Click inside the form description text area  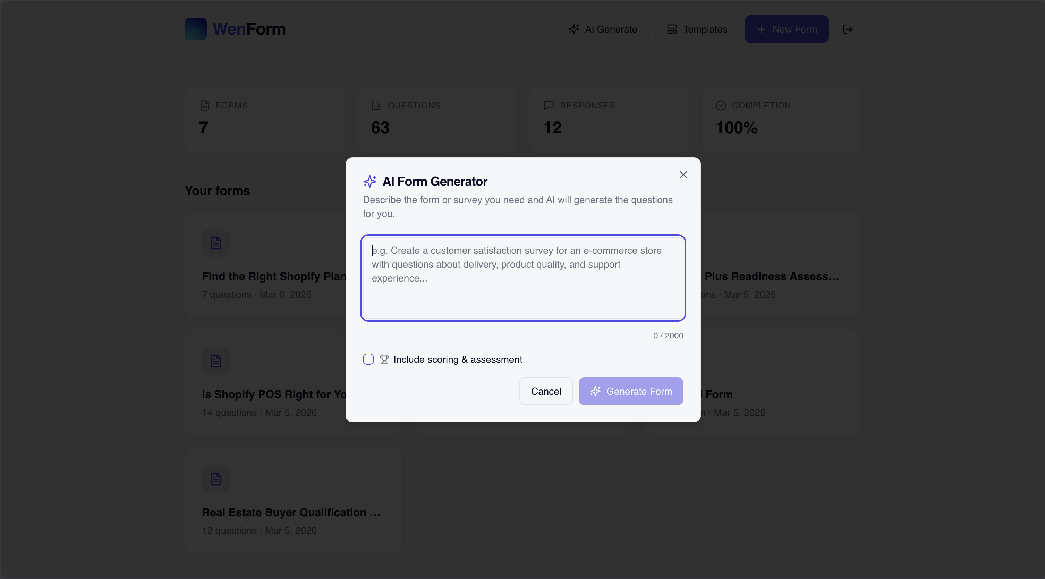click(522, 278)
